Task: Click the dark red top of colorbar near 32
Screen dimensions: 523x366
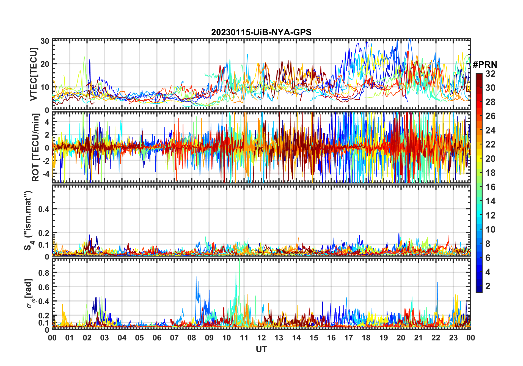Action: (479, 75)
